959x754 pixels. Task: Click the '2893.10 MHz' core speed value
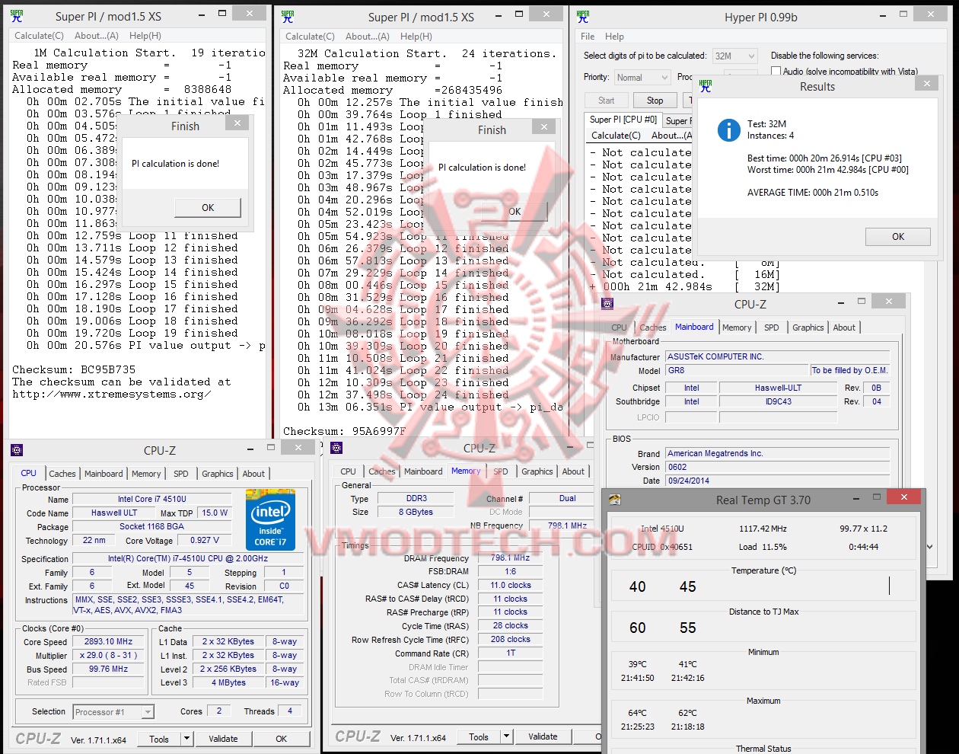pos(108,642)
